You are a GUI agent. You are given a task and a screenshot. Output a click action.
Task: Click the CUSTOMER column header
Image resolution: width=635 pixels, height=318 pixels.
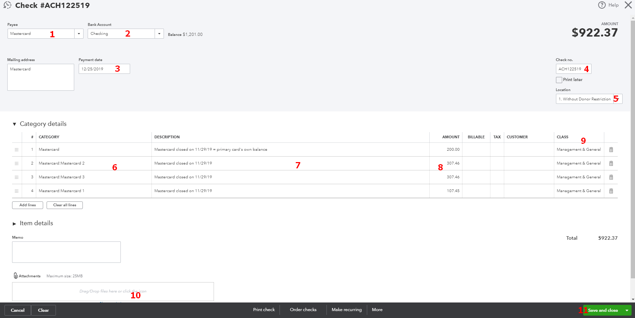[x=517, y=137]
